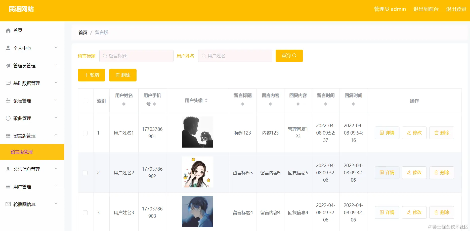Click the 新增 button
The width and height of the screenshot is (470, 231).
click(91, 75)
